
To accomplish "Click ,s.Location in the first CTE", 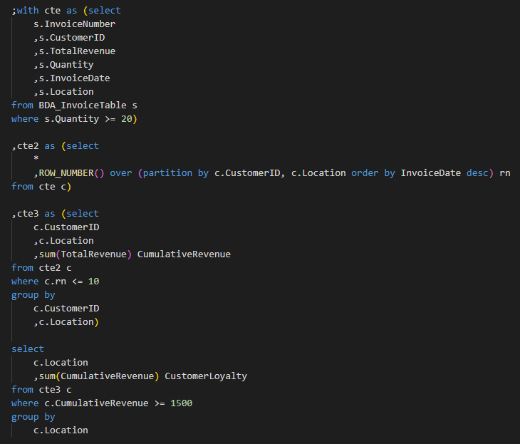I will [63, 92].
